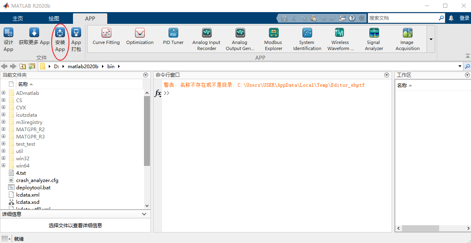
Task: Sort Workspace by 名称 column header
Action: [x=402, y=86]
